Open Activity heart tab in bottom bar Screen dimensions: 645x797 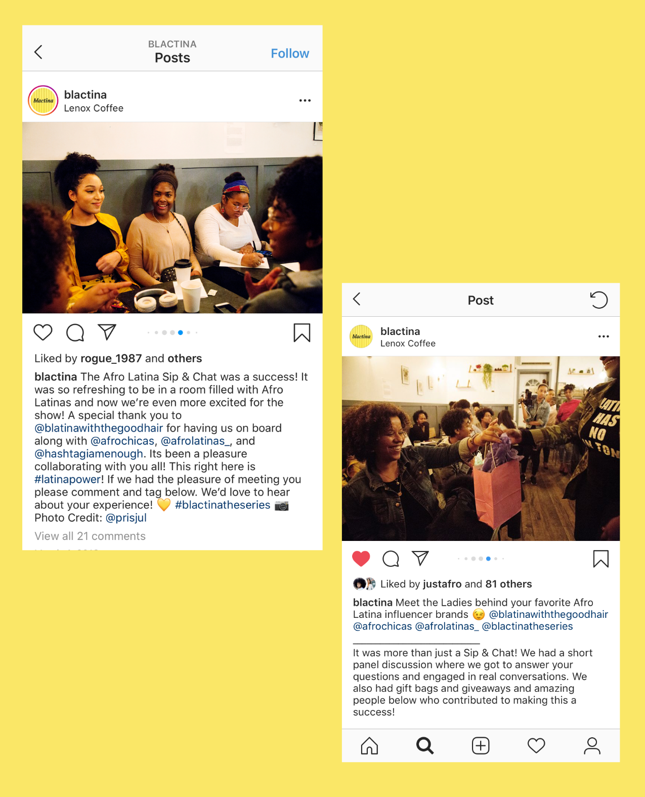tap(536, 745)
